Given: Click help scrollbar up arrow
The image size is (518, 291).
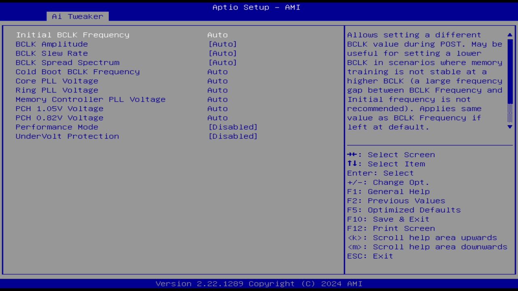Looking at the screenshot, I should (510, 35).
